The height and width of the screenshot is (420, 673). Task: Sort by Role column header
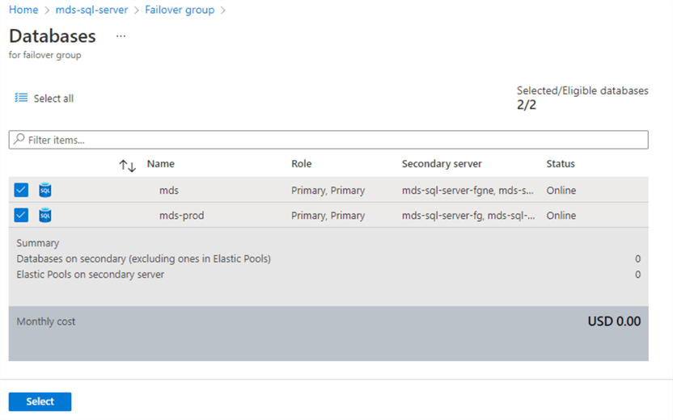pos(301,164)
